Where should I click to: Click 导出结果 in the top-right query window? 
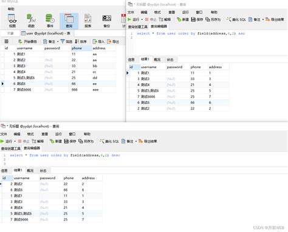(275, 19)
